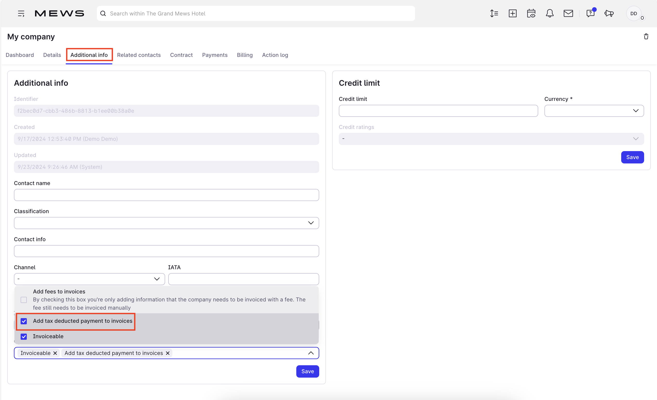
Task: Open the timeline sort icon in header
Action: [494, 14]
